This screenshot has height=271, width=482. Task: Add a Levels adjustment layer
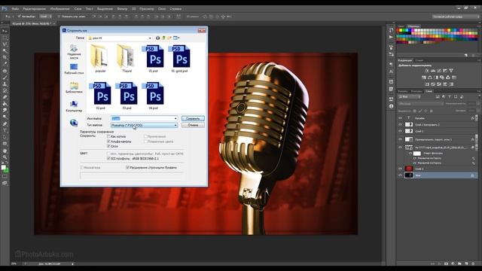click(x=433, y=71)
